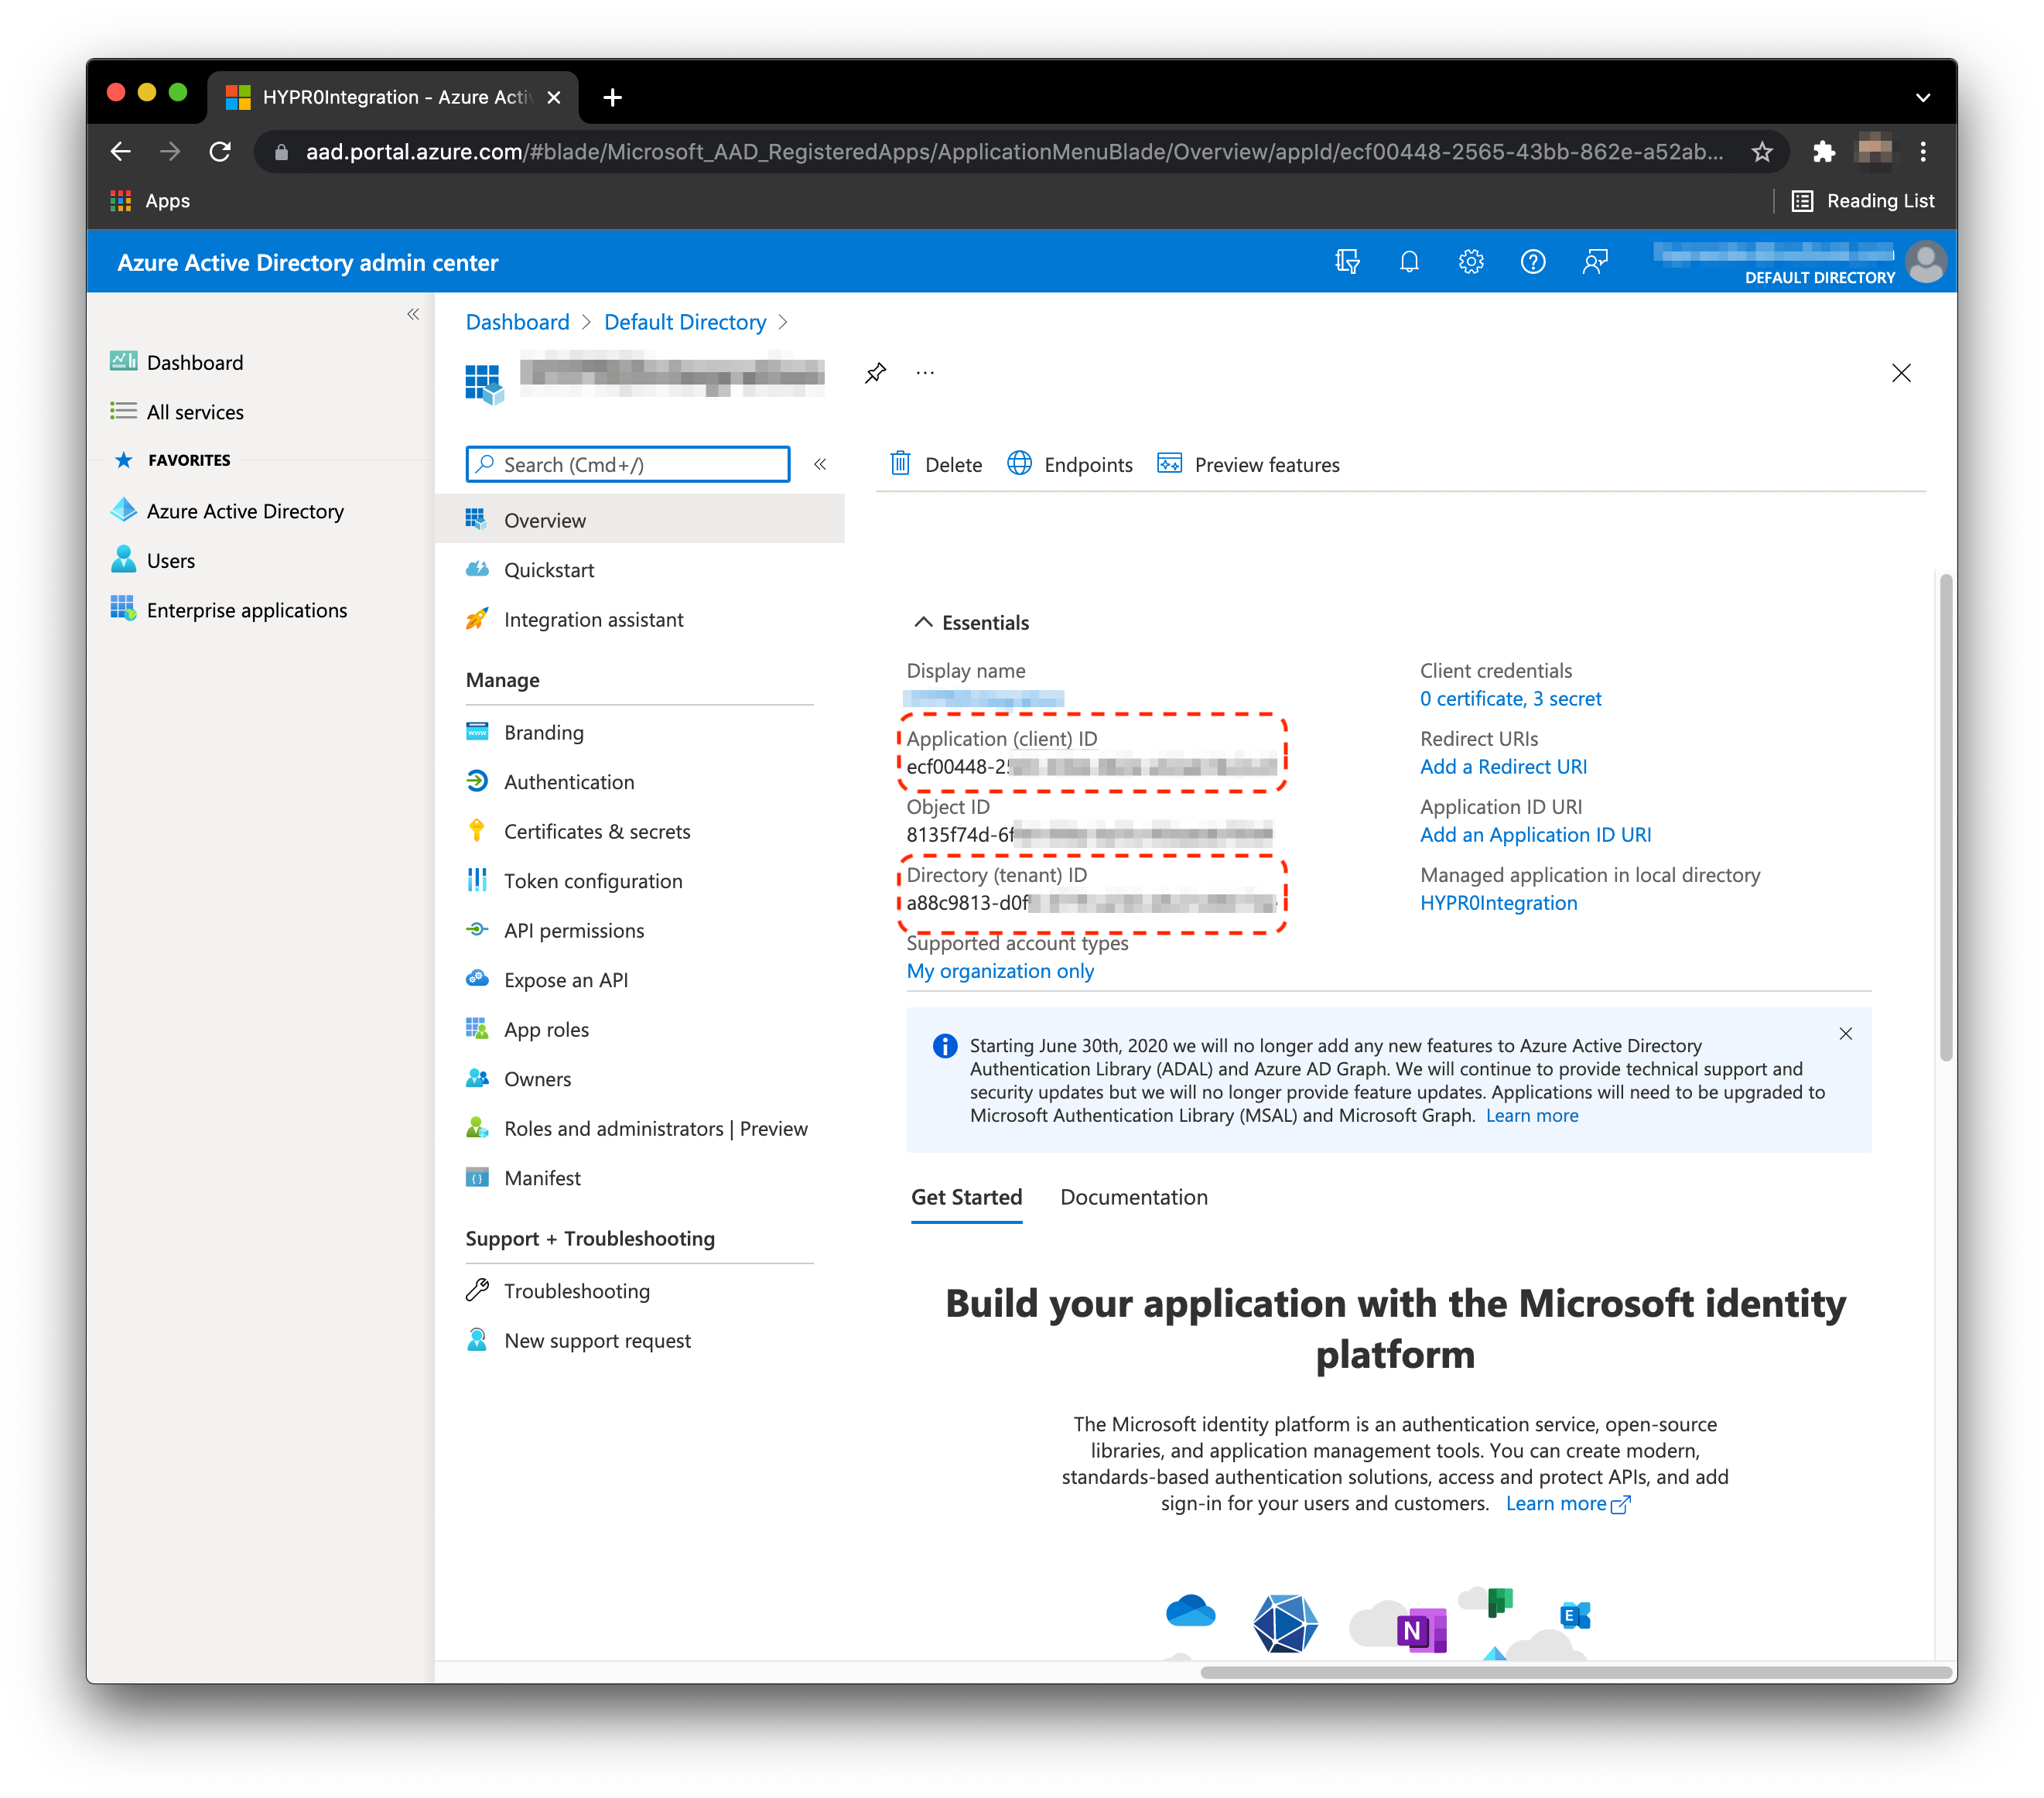Dismiss the ADAL deprecation info banner
Image resolution: width=2044 pixels, height=1798 pixels.
click(x=1845, y=1034)
